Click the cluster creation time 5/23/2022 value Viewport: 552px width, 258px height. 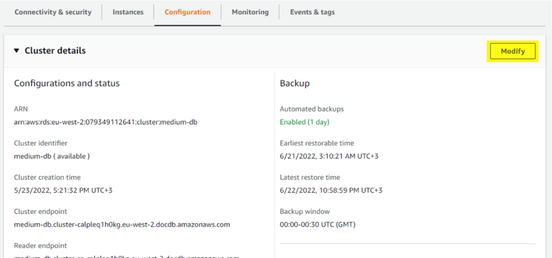(63, 191)
